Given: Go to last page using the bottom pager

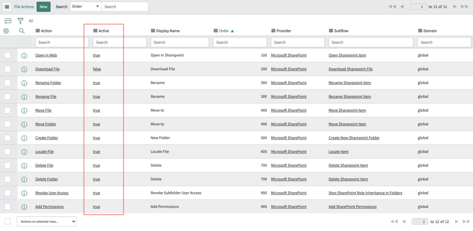Looking at the screenshot, I should pyautogui.click(x=466, y=222).
